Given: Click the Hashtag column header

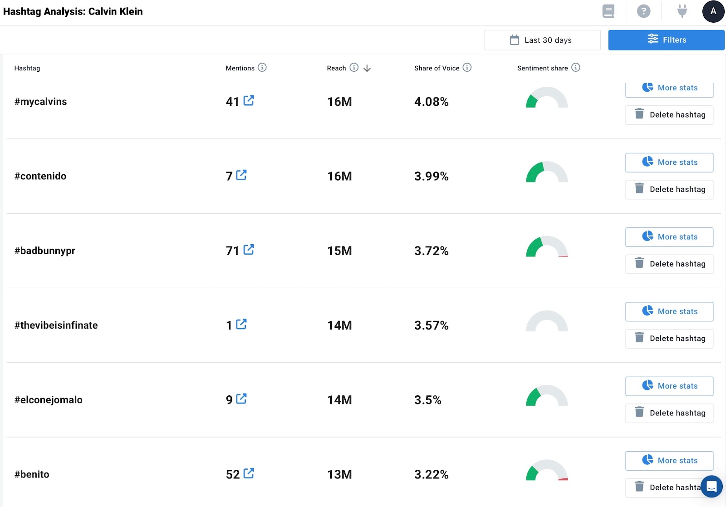Looking at the screenshot, I should click(27, 68).
